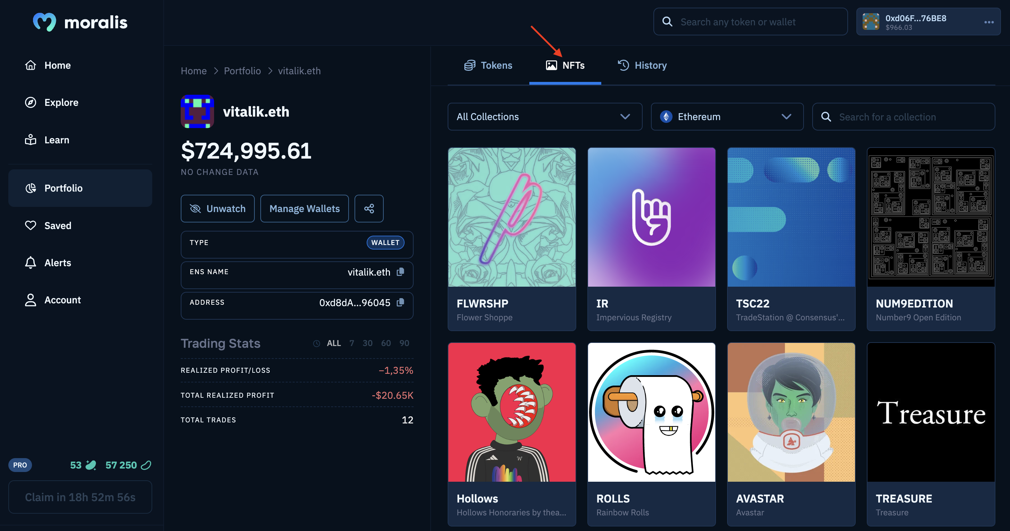
Task: Select 60 day trading stats timeframe
Action: coord(386,343)
